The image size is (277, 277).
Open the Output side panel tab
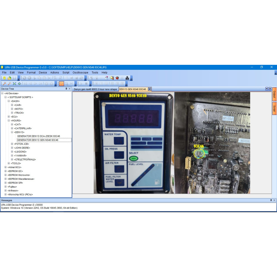point(274,94)
